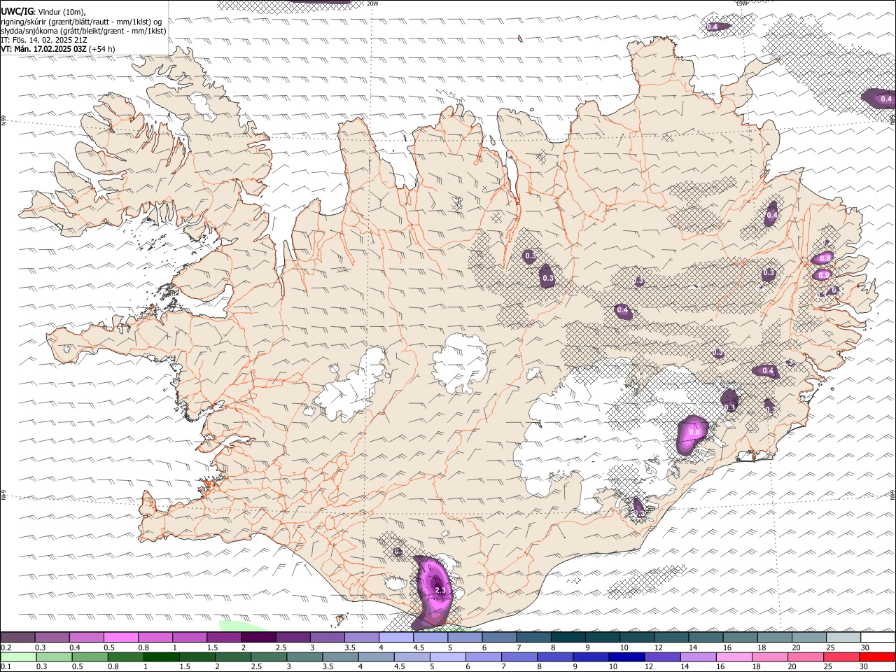Click the light lavender swatch between 4 and 4.5 in the upper legend row
Viewport: 896px width, 672px height.
click(396, 638)
